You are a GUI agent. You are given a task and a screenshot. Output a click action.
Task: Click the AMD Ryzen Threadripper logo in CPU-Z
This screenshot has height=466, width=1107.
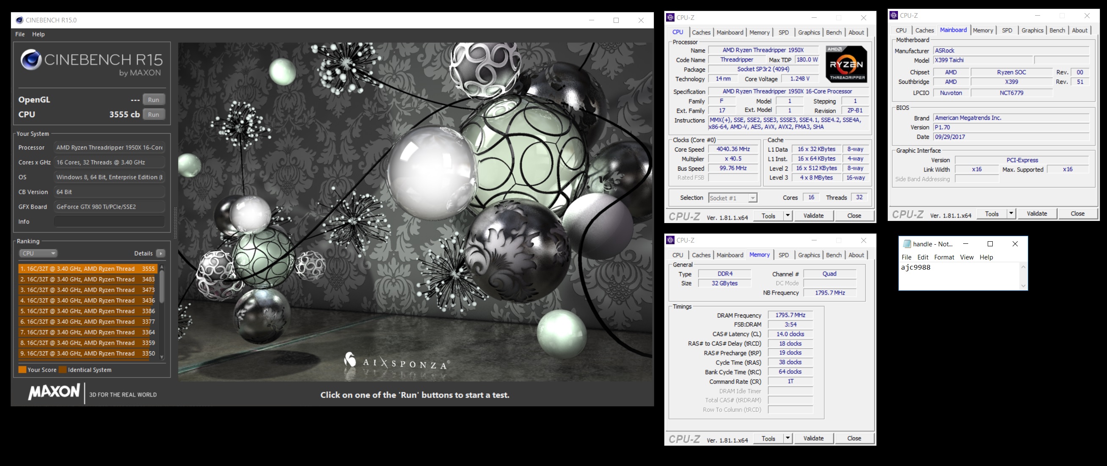846,64
